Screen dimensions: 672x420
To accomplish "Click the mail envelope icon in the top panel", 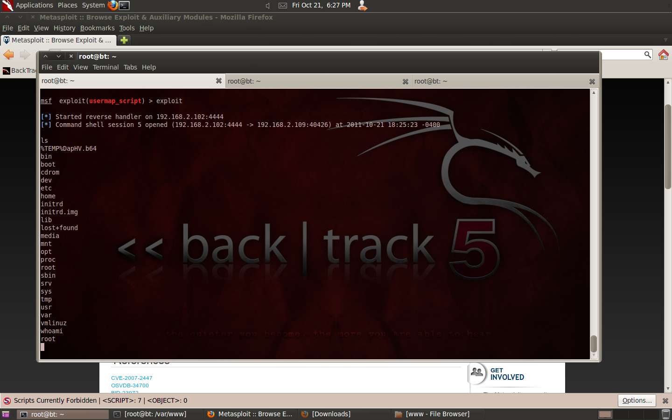I will (283, 6).
